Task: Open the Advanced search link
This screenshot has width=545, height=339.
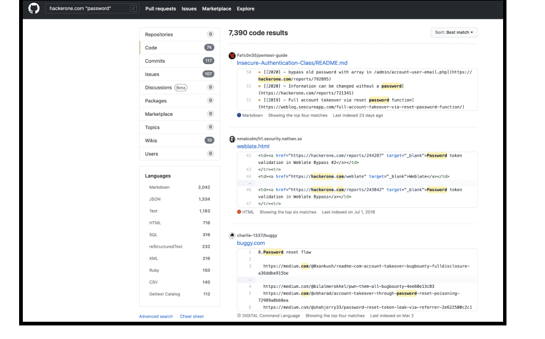Action: tap(156, 316)
